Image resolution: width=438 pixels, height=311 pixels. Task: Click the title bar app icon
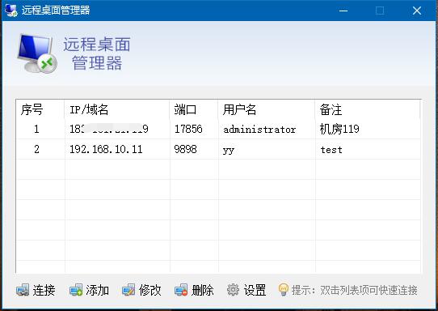pyautogui.click(x=11, y=11)
